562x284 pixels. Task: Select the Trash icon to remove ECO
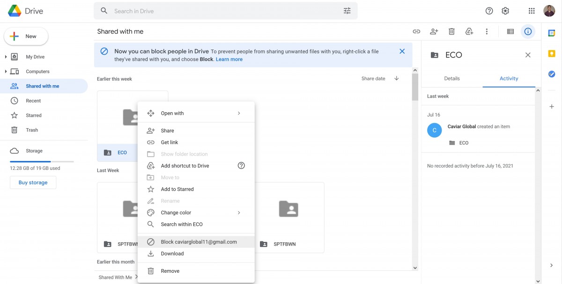point(451,31)
